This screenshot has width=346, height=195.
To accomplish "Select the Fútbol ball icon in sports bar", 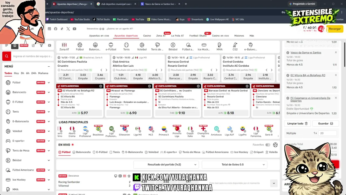I will [x=80, y=45].
